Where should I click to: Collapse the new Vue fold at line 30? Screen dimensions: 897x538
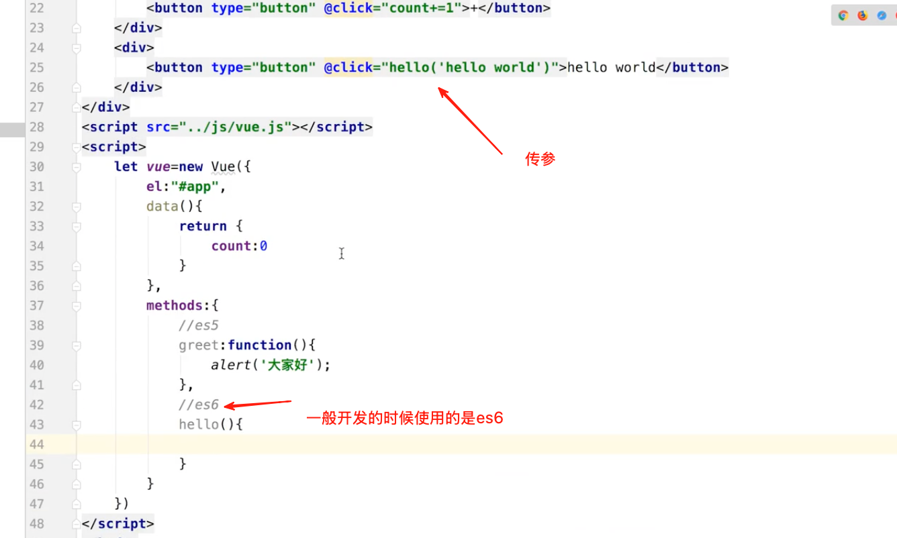(x=76, y=166)
